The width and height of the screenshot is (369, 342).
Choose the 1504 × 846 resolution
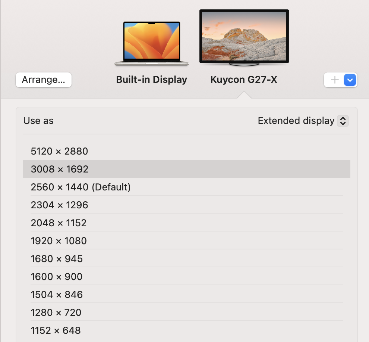click(187, 294)
